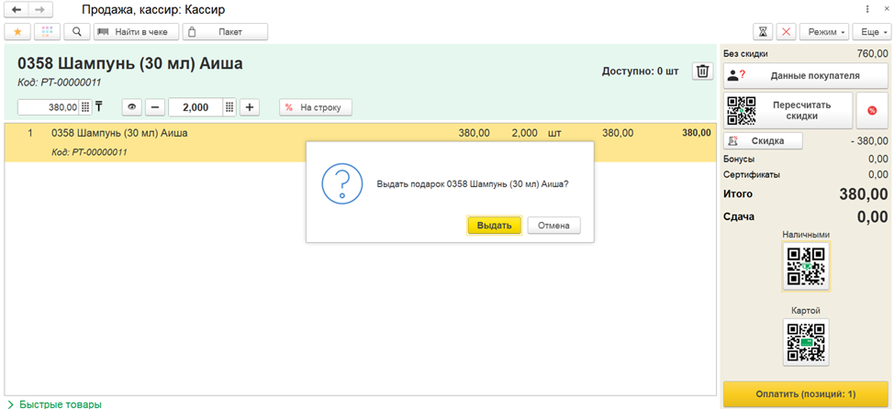Screen dimensions: 894x409
Task: Open the favorites star icon
Action: click(x=17, y=32)
